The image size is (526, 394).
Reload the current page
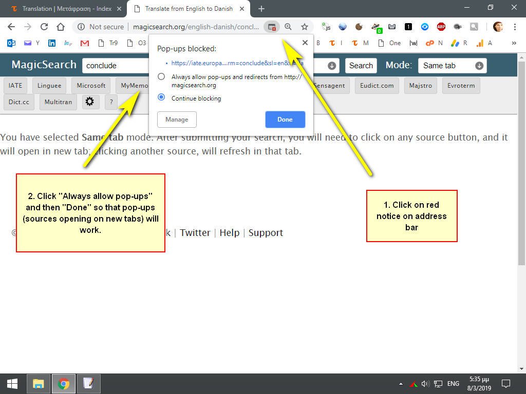tap(44, 27)
